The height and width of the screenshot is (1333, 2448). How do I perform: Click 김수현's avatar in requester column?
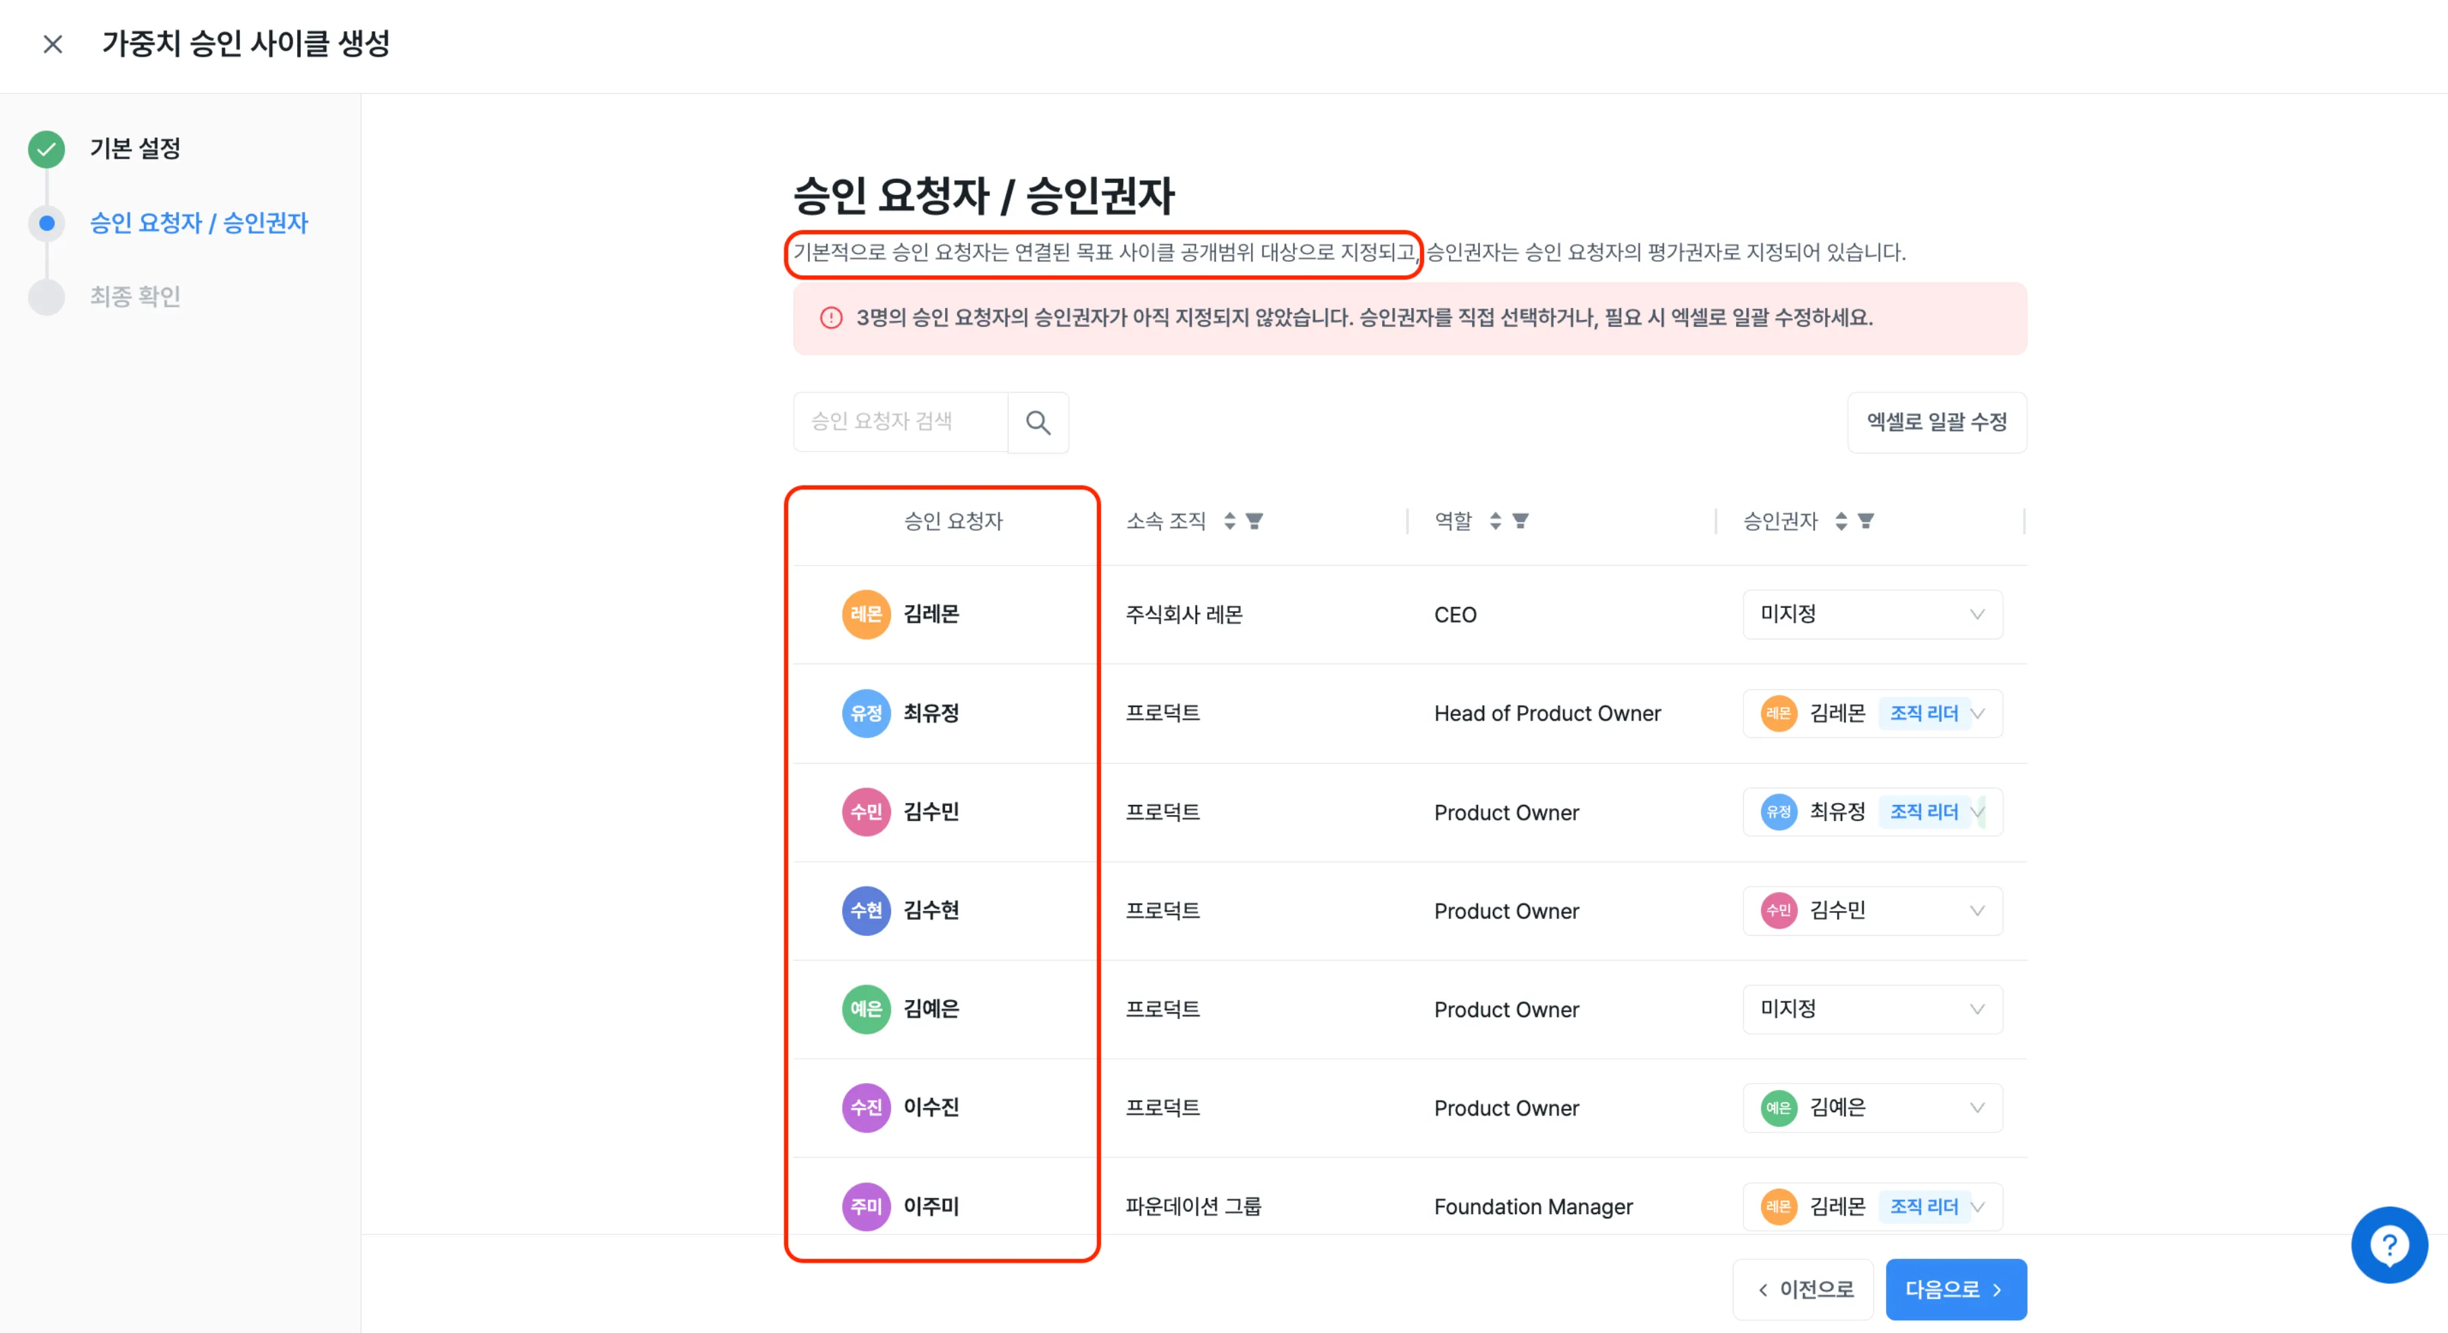click(866, 910)
